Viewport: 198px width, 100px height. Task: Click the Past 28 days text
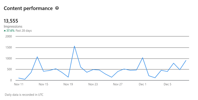point(24,31)
